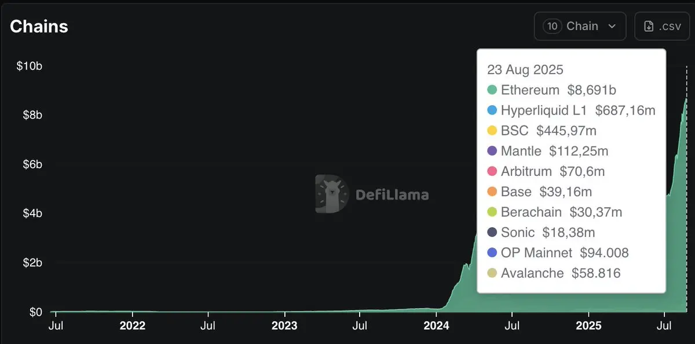Click the BSC $445,97m value
Screen dimensions: 695x344
566,131
